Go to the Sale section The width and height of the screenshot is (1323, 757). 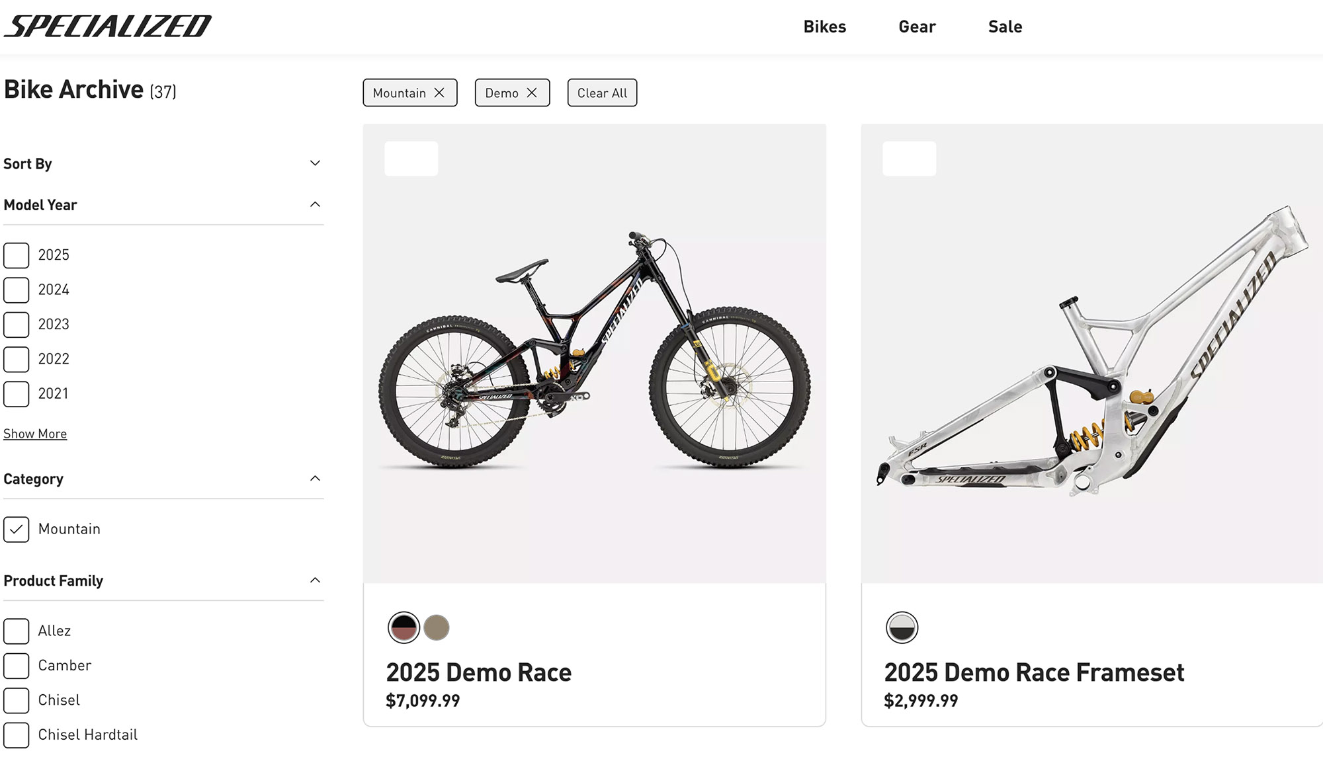1005,27
